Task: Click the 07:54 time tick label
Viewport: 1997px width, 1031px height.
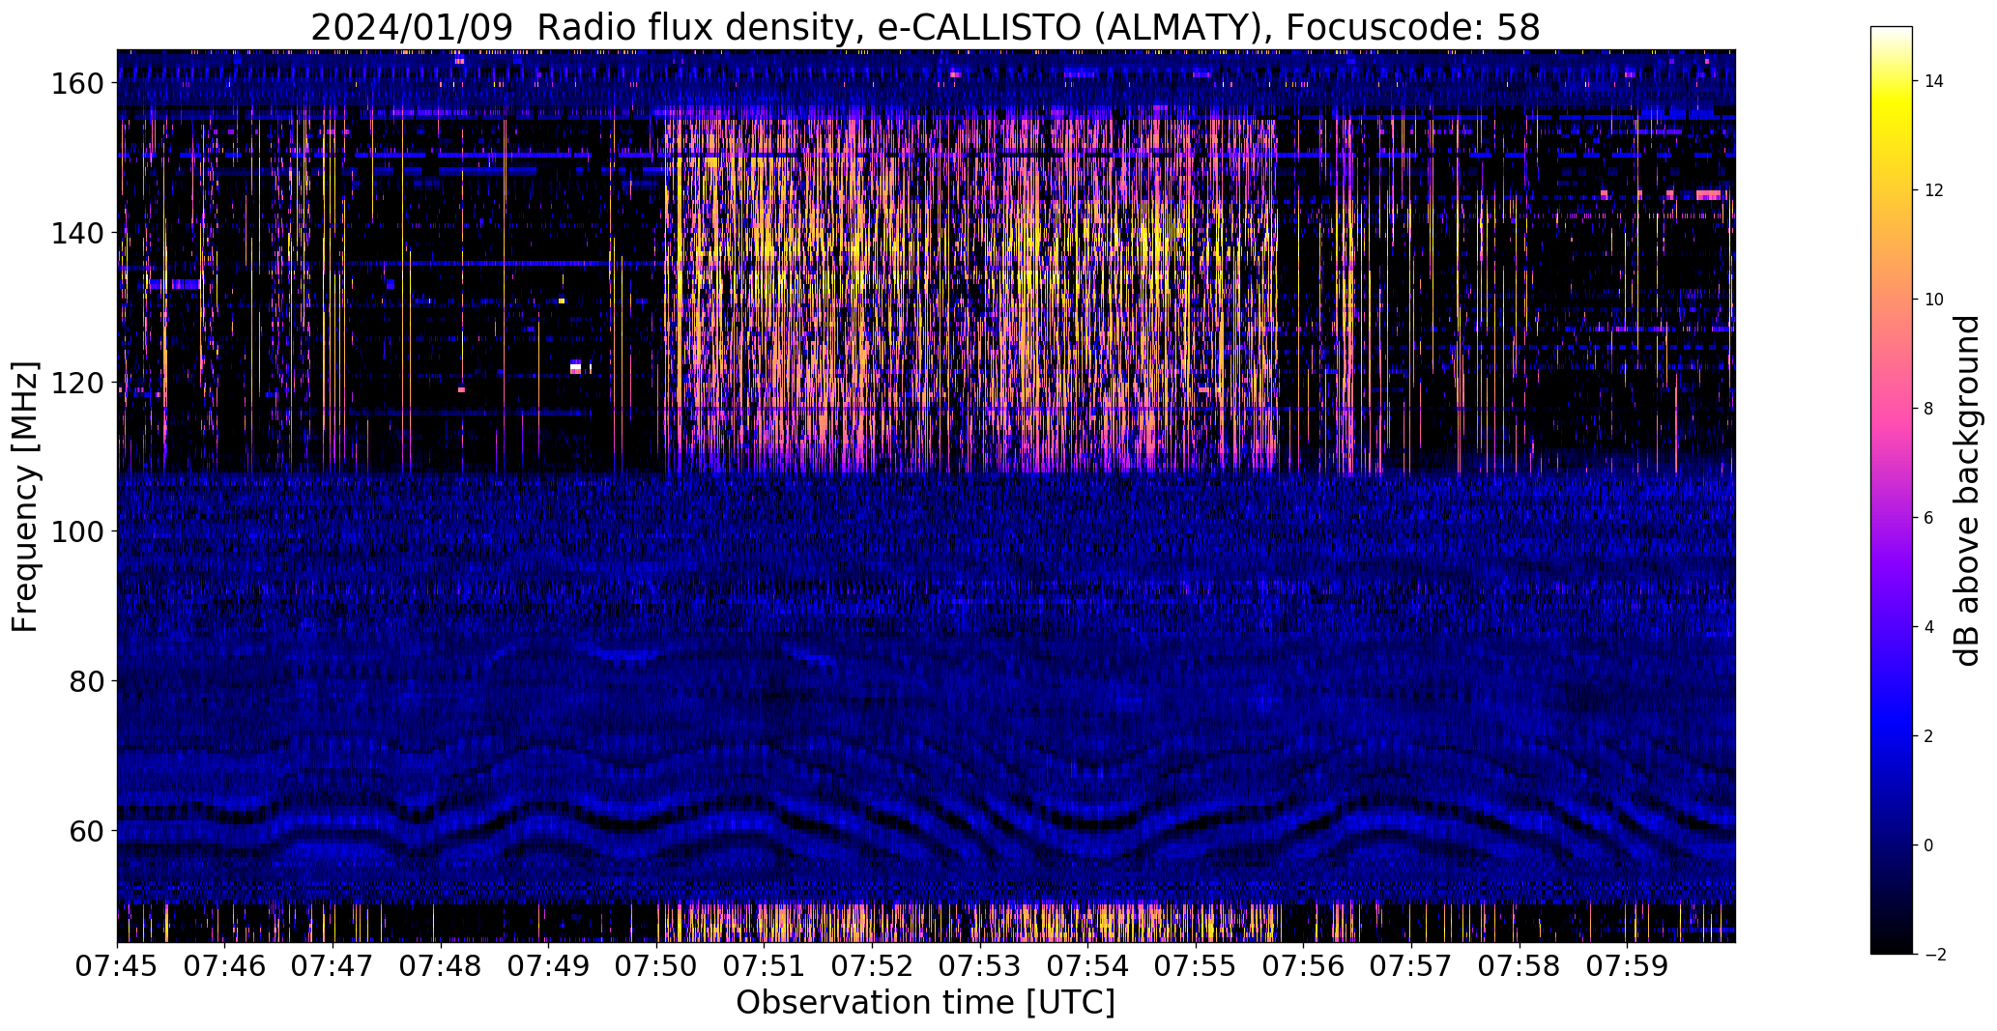Action: (1088, 964)
